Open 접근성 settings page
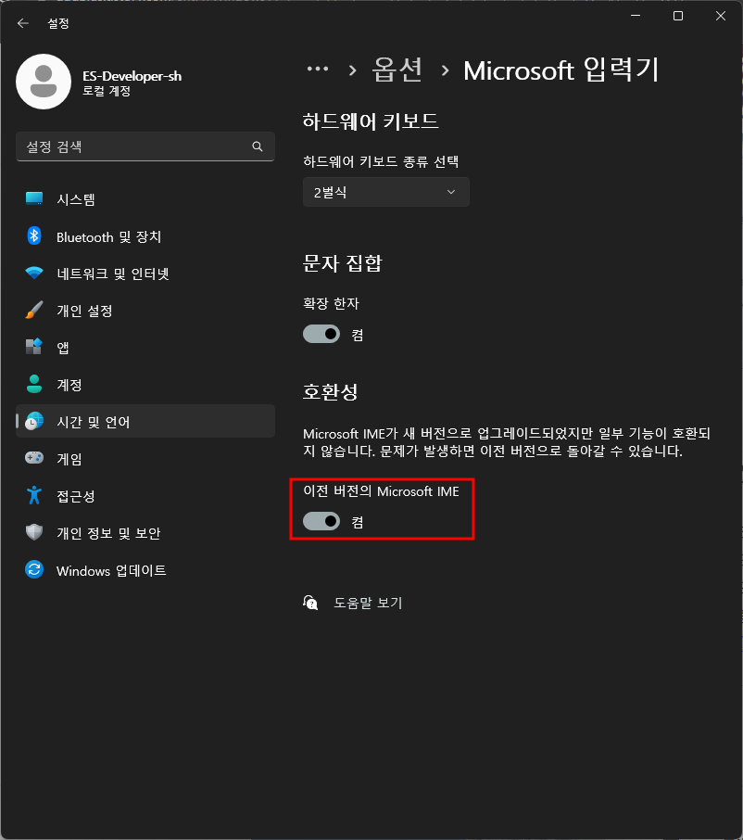Screen dimensions: 743x840 (x=145, y=495)
